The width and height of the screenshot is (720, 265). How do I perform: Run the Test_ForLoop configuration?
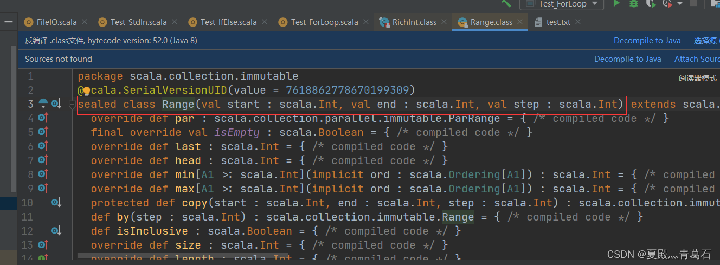coord(616,3)
